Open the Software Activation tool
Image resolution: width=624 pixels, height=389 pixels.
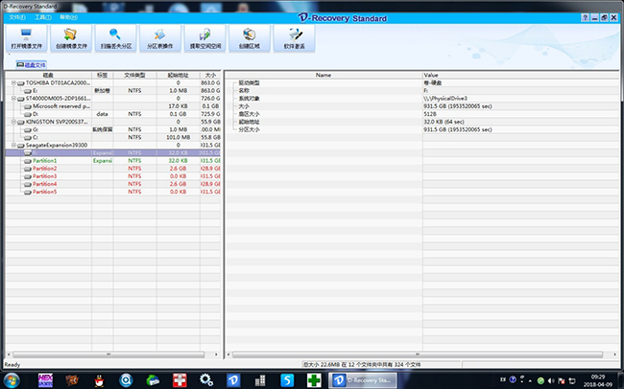[x=294, y=38]
